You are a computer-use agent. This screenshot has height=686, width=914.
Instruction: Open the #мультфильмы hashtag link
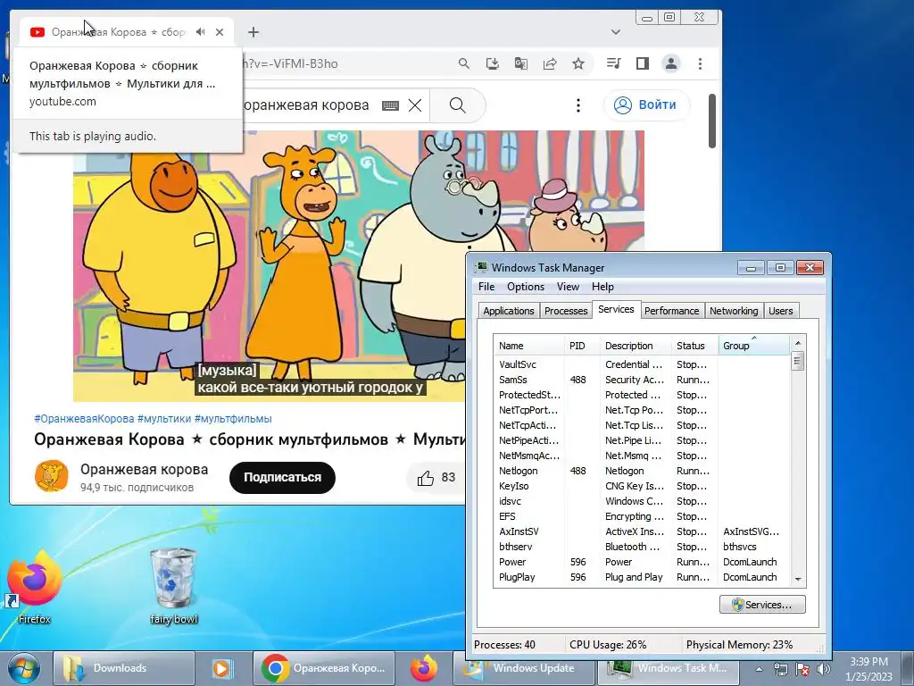pos(233,418)
